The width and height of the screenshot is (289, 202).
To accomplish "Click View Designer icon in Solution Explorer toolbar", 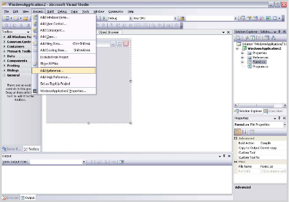I will point(267,38).
